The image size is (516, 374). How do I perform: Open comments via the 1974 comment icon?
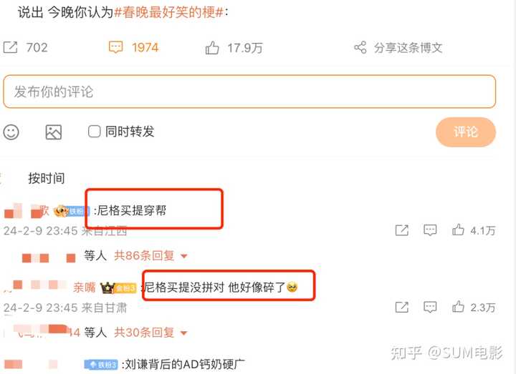coord(115,47)
